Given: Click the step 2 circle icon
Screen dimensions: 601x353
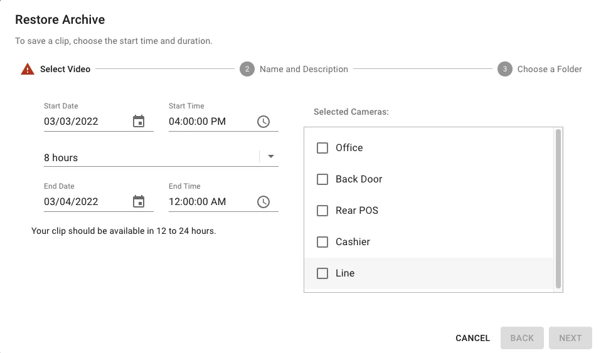Looking at the screenshot, I should point(247,69).
